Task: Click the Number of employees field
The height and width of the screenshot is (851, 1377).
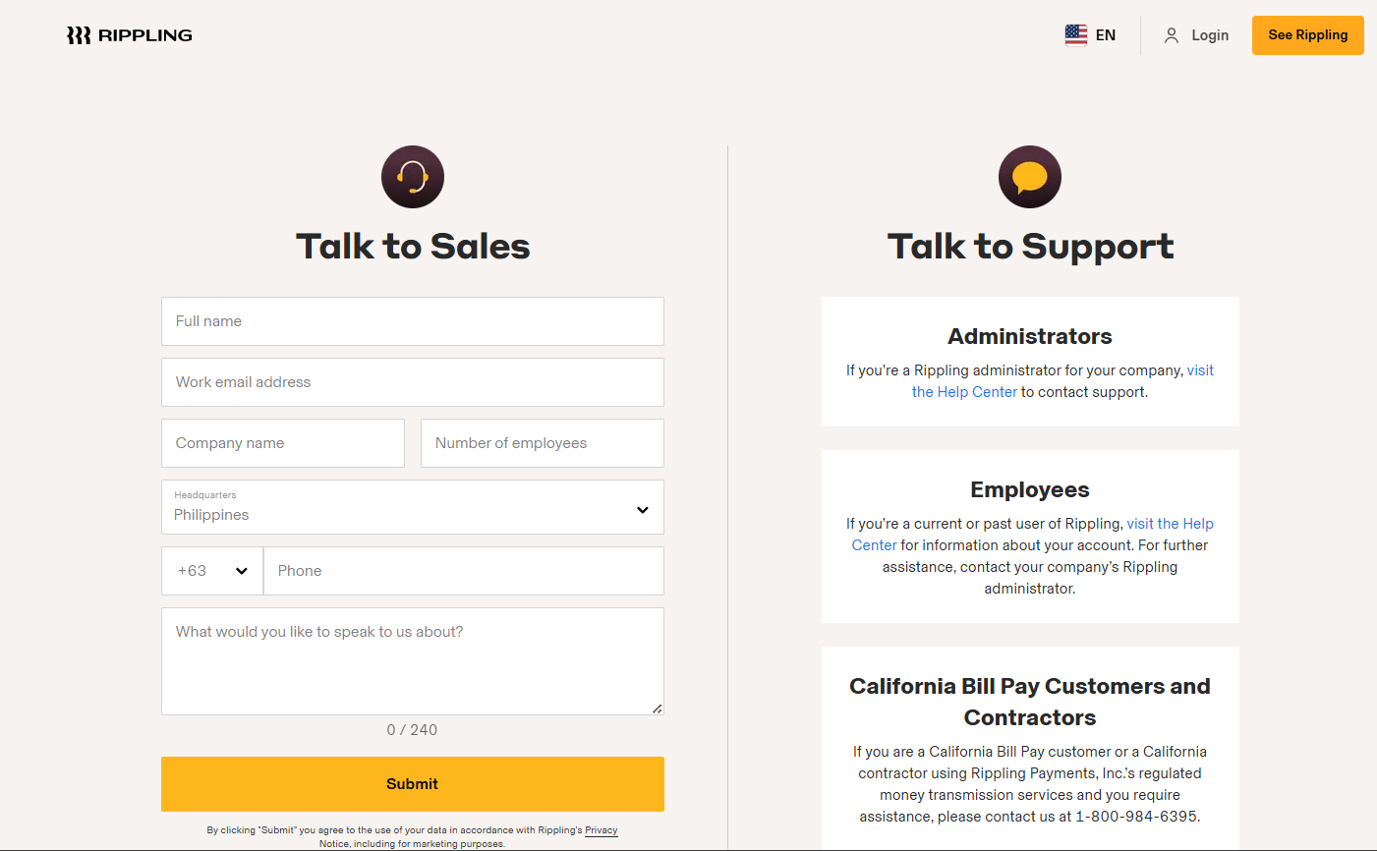Action: [542, 443]
